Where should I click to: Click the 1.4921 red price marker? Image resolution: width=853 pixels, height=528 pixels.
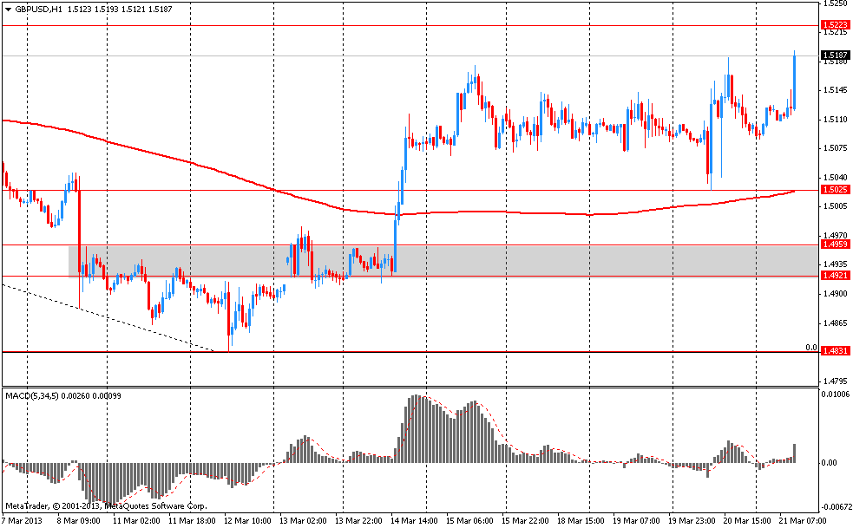pos(834,276)
